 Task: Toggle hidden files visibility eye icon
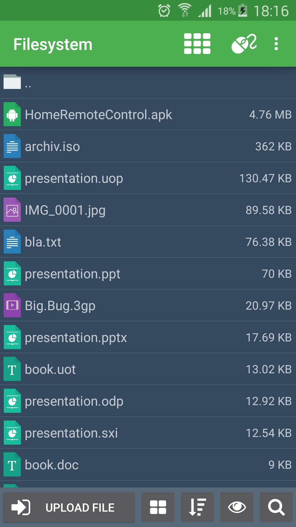point(237,507)
